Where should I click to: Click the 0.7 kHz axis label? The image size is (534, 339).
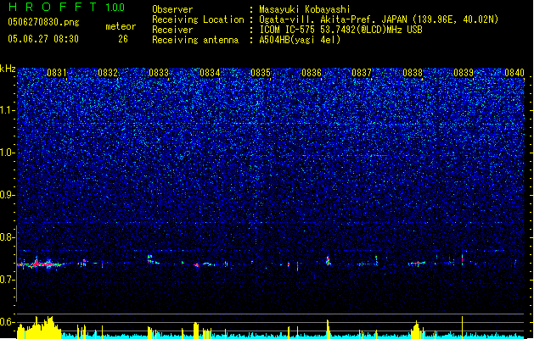pyautogui.click(x=7, y=280)
